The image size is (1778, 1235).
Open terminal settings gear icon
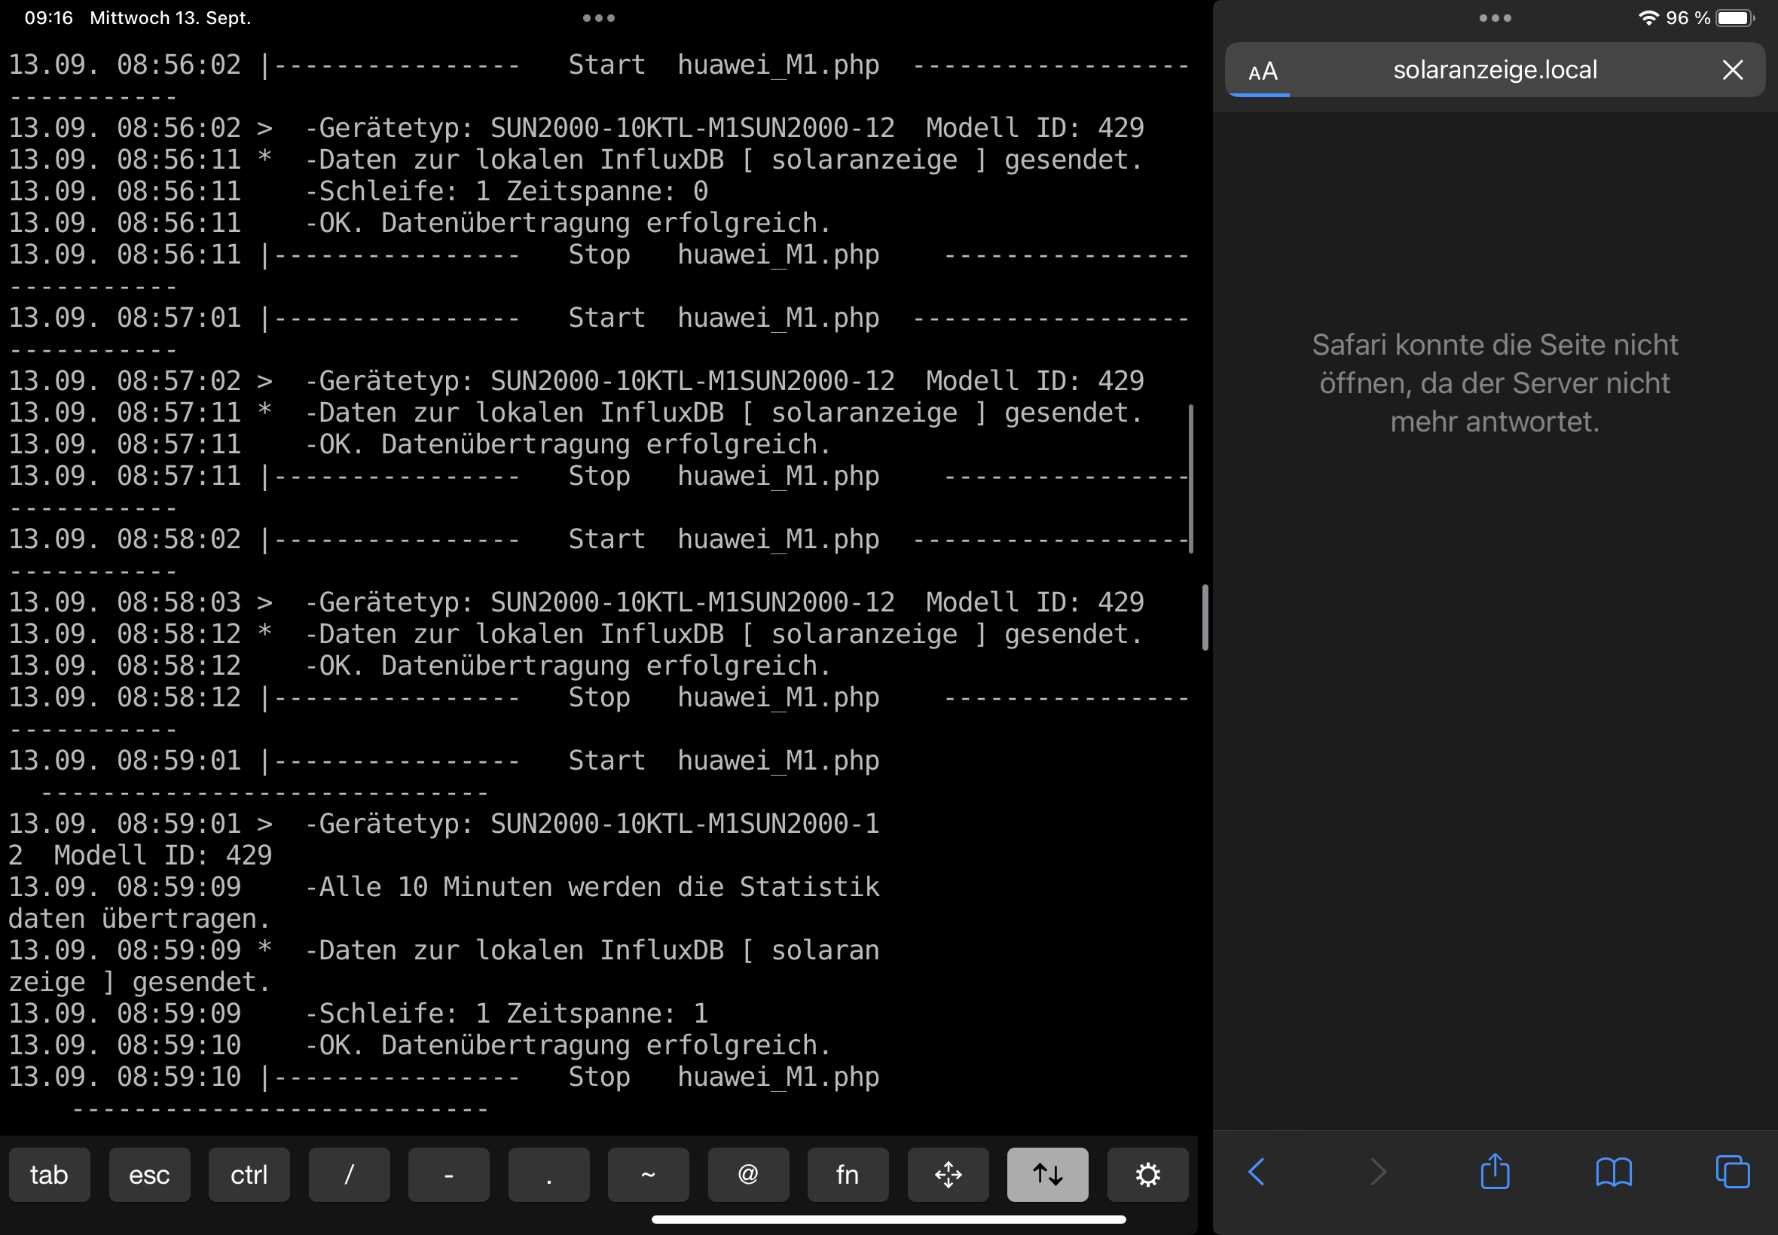coord(1147,1175)
